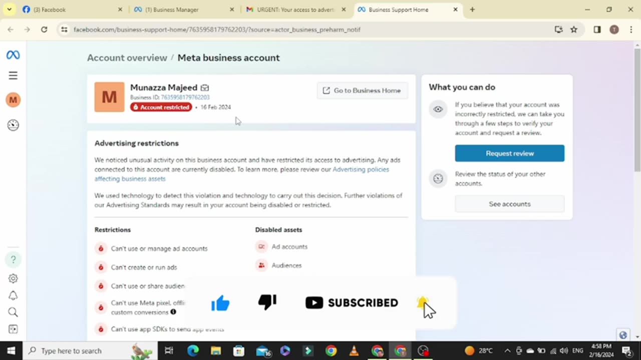Open the Windows notification center icon
Image resolution: width=641 pixels, height=360 pixels.
coord(627,350)
